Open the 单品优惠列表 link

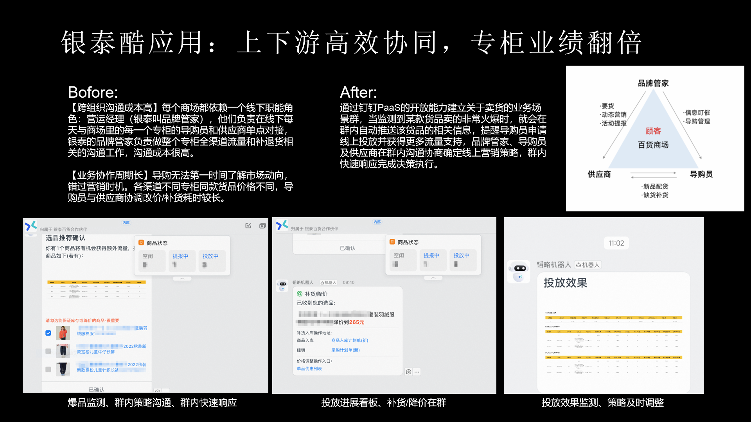[309, 368]
